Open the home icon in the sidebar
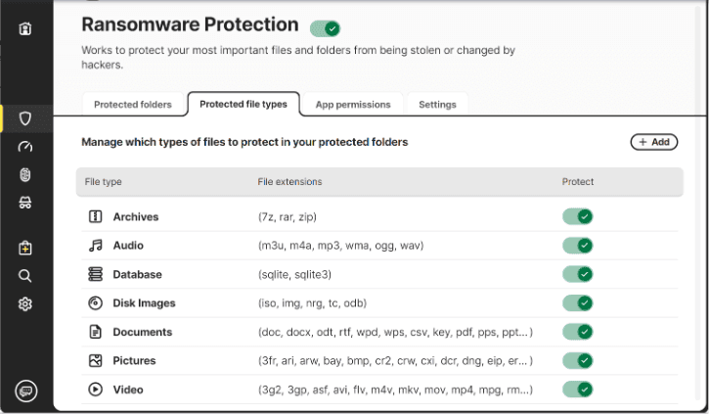This screenshot has height=414, width=709. 25,29
